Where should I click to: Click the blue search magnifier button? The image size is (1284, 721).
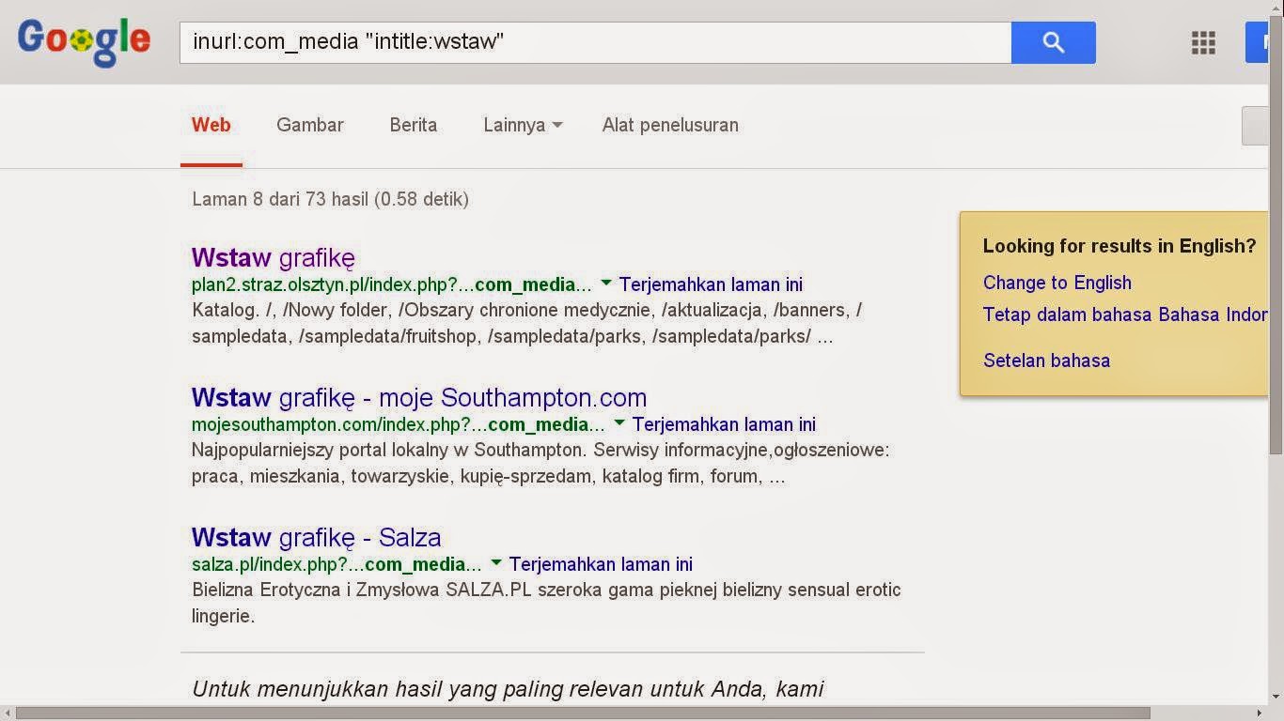1053,43
